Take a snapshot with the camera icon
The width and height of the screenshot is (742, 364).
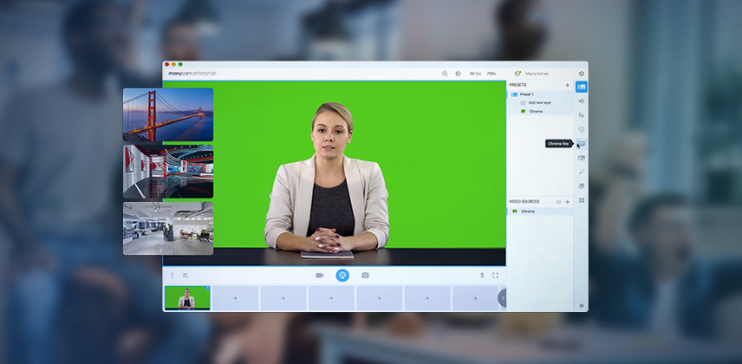pos(365,276)
